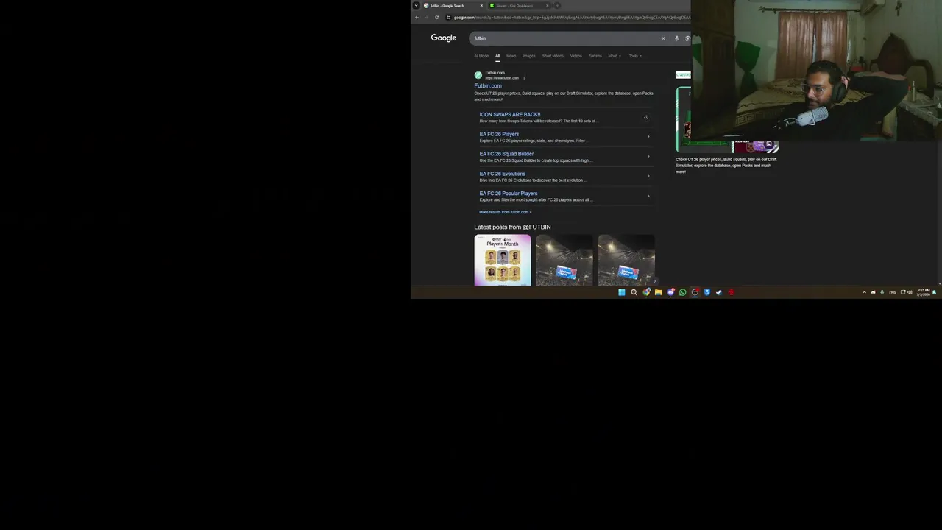Show hidden system tray icons

pyautogui.click(x=865, y=292)
